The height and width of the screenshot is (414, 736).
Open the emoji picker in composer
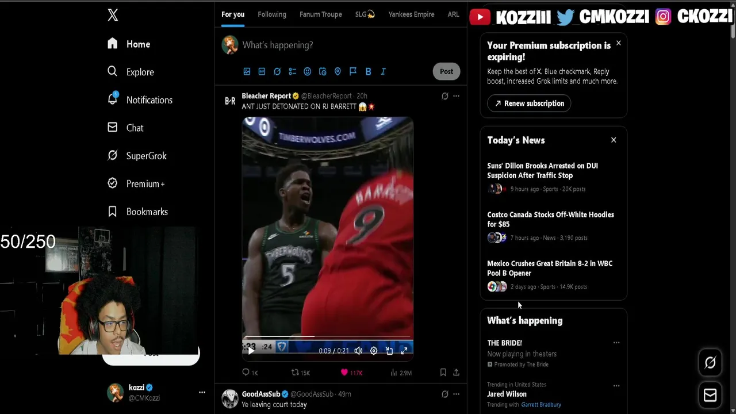click(308, 71)
